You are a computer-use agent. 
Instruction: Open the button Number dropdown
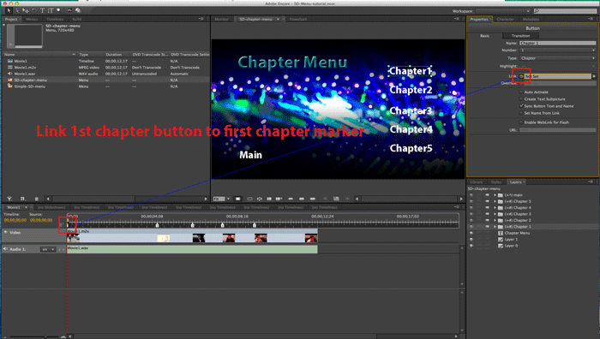tap(557, 50)
